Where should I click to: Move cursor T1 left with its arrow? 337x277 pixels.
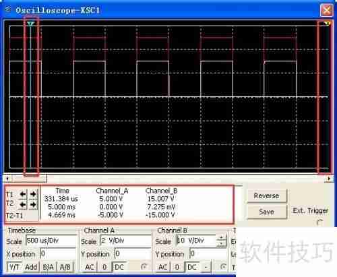click(x=23, y=193)
